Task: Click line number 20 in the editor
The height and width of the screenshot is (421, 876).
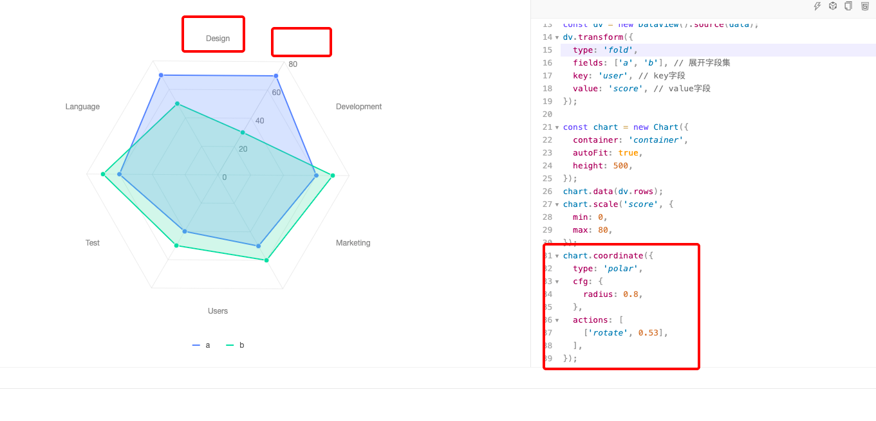Action: tap(547, 114)
